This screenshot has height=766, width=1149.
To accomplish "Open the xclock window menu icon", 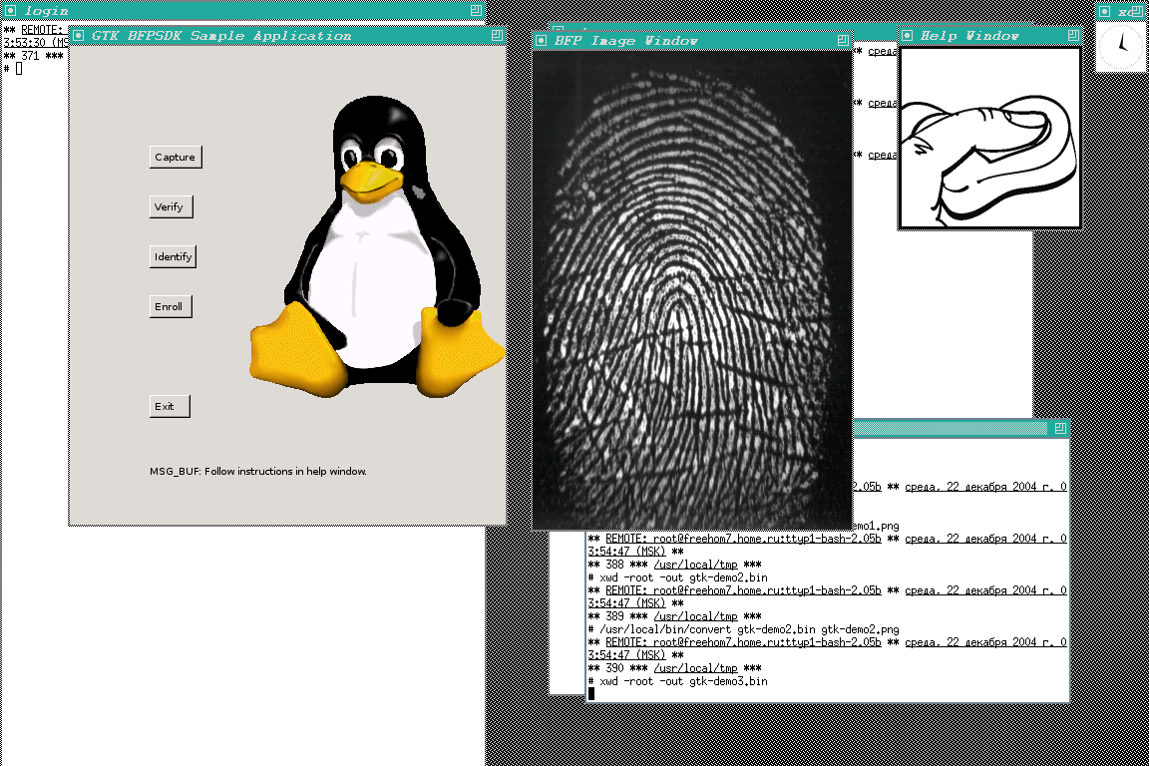I will click(x=1103, y=11).
